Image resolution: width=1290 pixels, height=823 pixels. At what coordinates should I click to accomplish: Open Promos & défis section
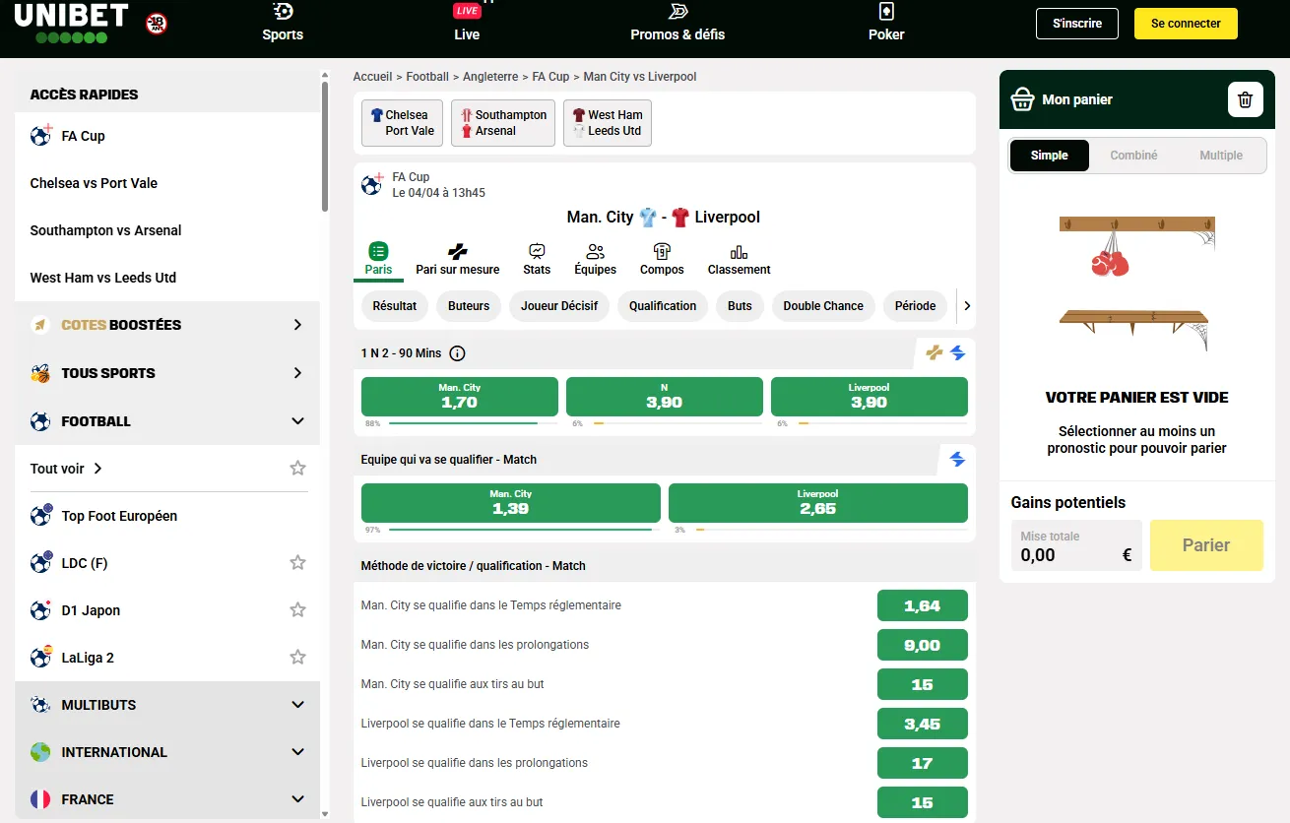point(677,23)
